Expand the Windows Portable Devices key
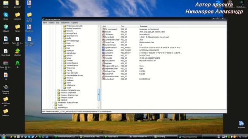Viewport: 248px width, 139px height. (x=56, y=90)
